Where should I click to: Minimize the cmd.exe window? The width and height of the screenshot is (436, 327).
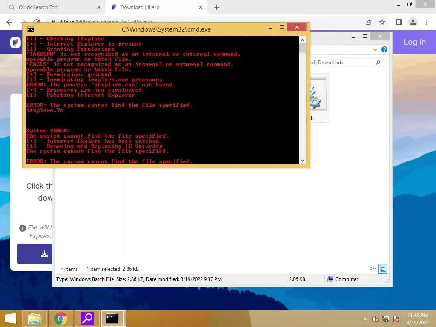click(270, 27)
